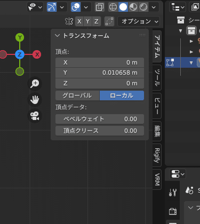Open outliner editor type dropdown

coord(178,7)
